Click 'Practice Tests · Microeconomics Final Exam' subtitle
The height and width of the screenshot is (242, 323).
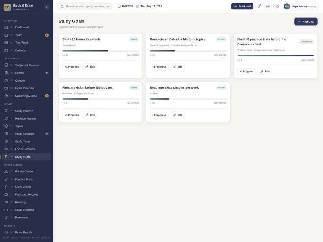[261, 50]
